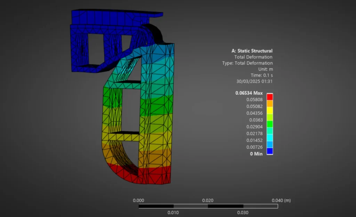Viewport: 356px width, 217px height.
Task: Select the 0.00726 legend label
Action: pyautogui.click(x=254, y=147)
